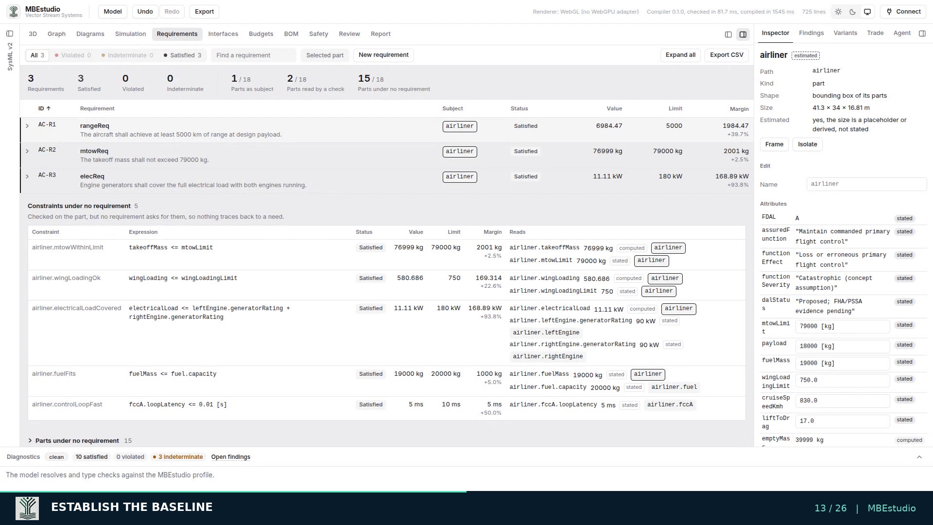Toggle the Selected part filter

(325, 55)
